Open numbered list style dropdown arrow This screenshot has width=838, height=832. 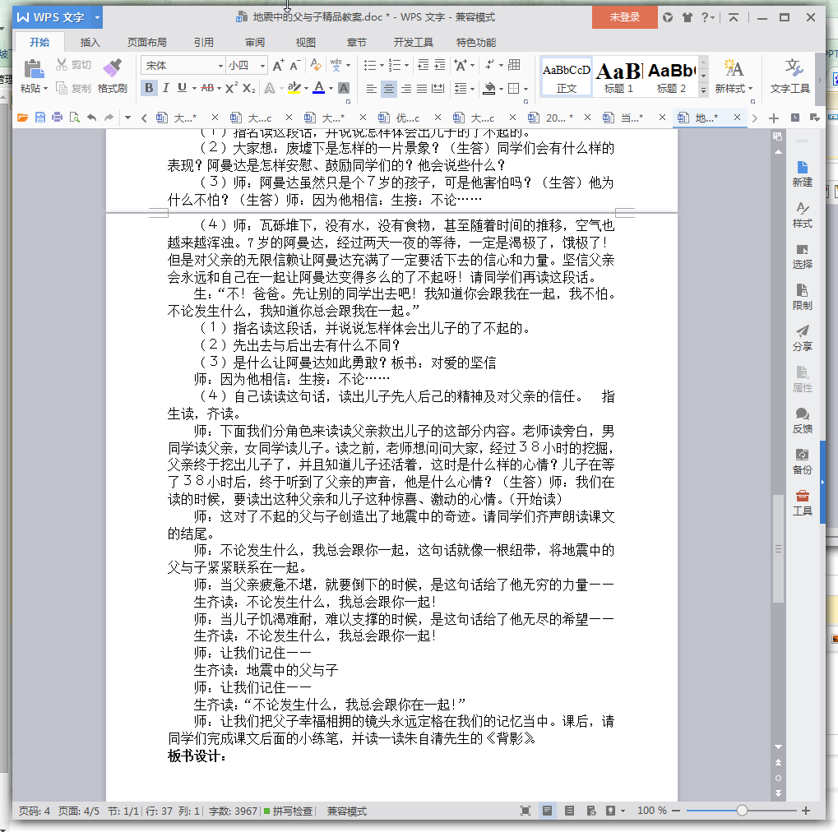click(407, 65)
